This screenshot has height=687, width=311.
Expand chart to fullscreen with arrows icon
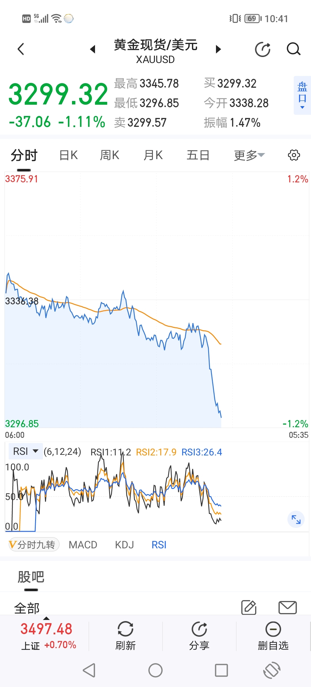296,519
